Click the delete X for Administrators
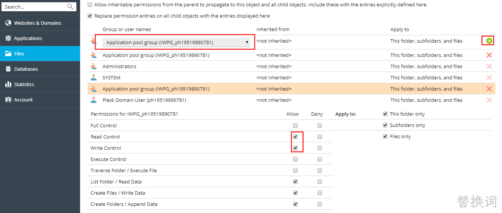502x213 pixels. coord(489,66)
